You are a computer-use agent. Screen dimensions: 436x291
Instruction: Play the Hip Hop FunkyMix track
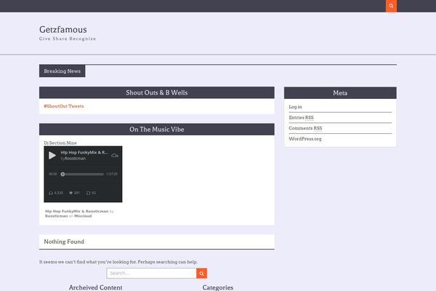tap(52, 155)
